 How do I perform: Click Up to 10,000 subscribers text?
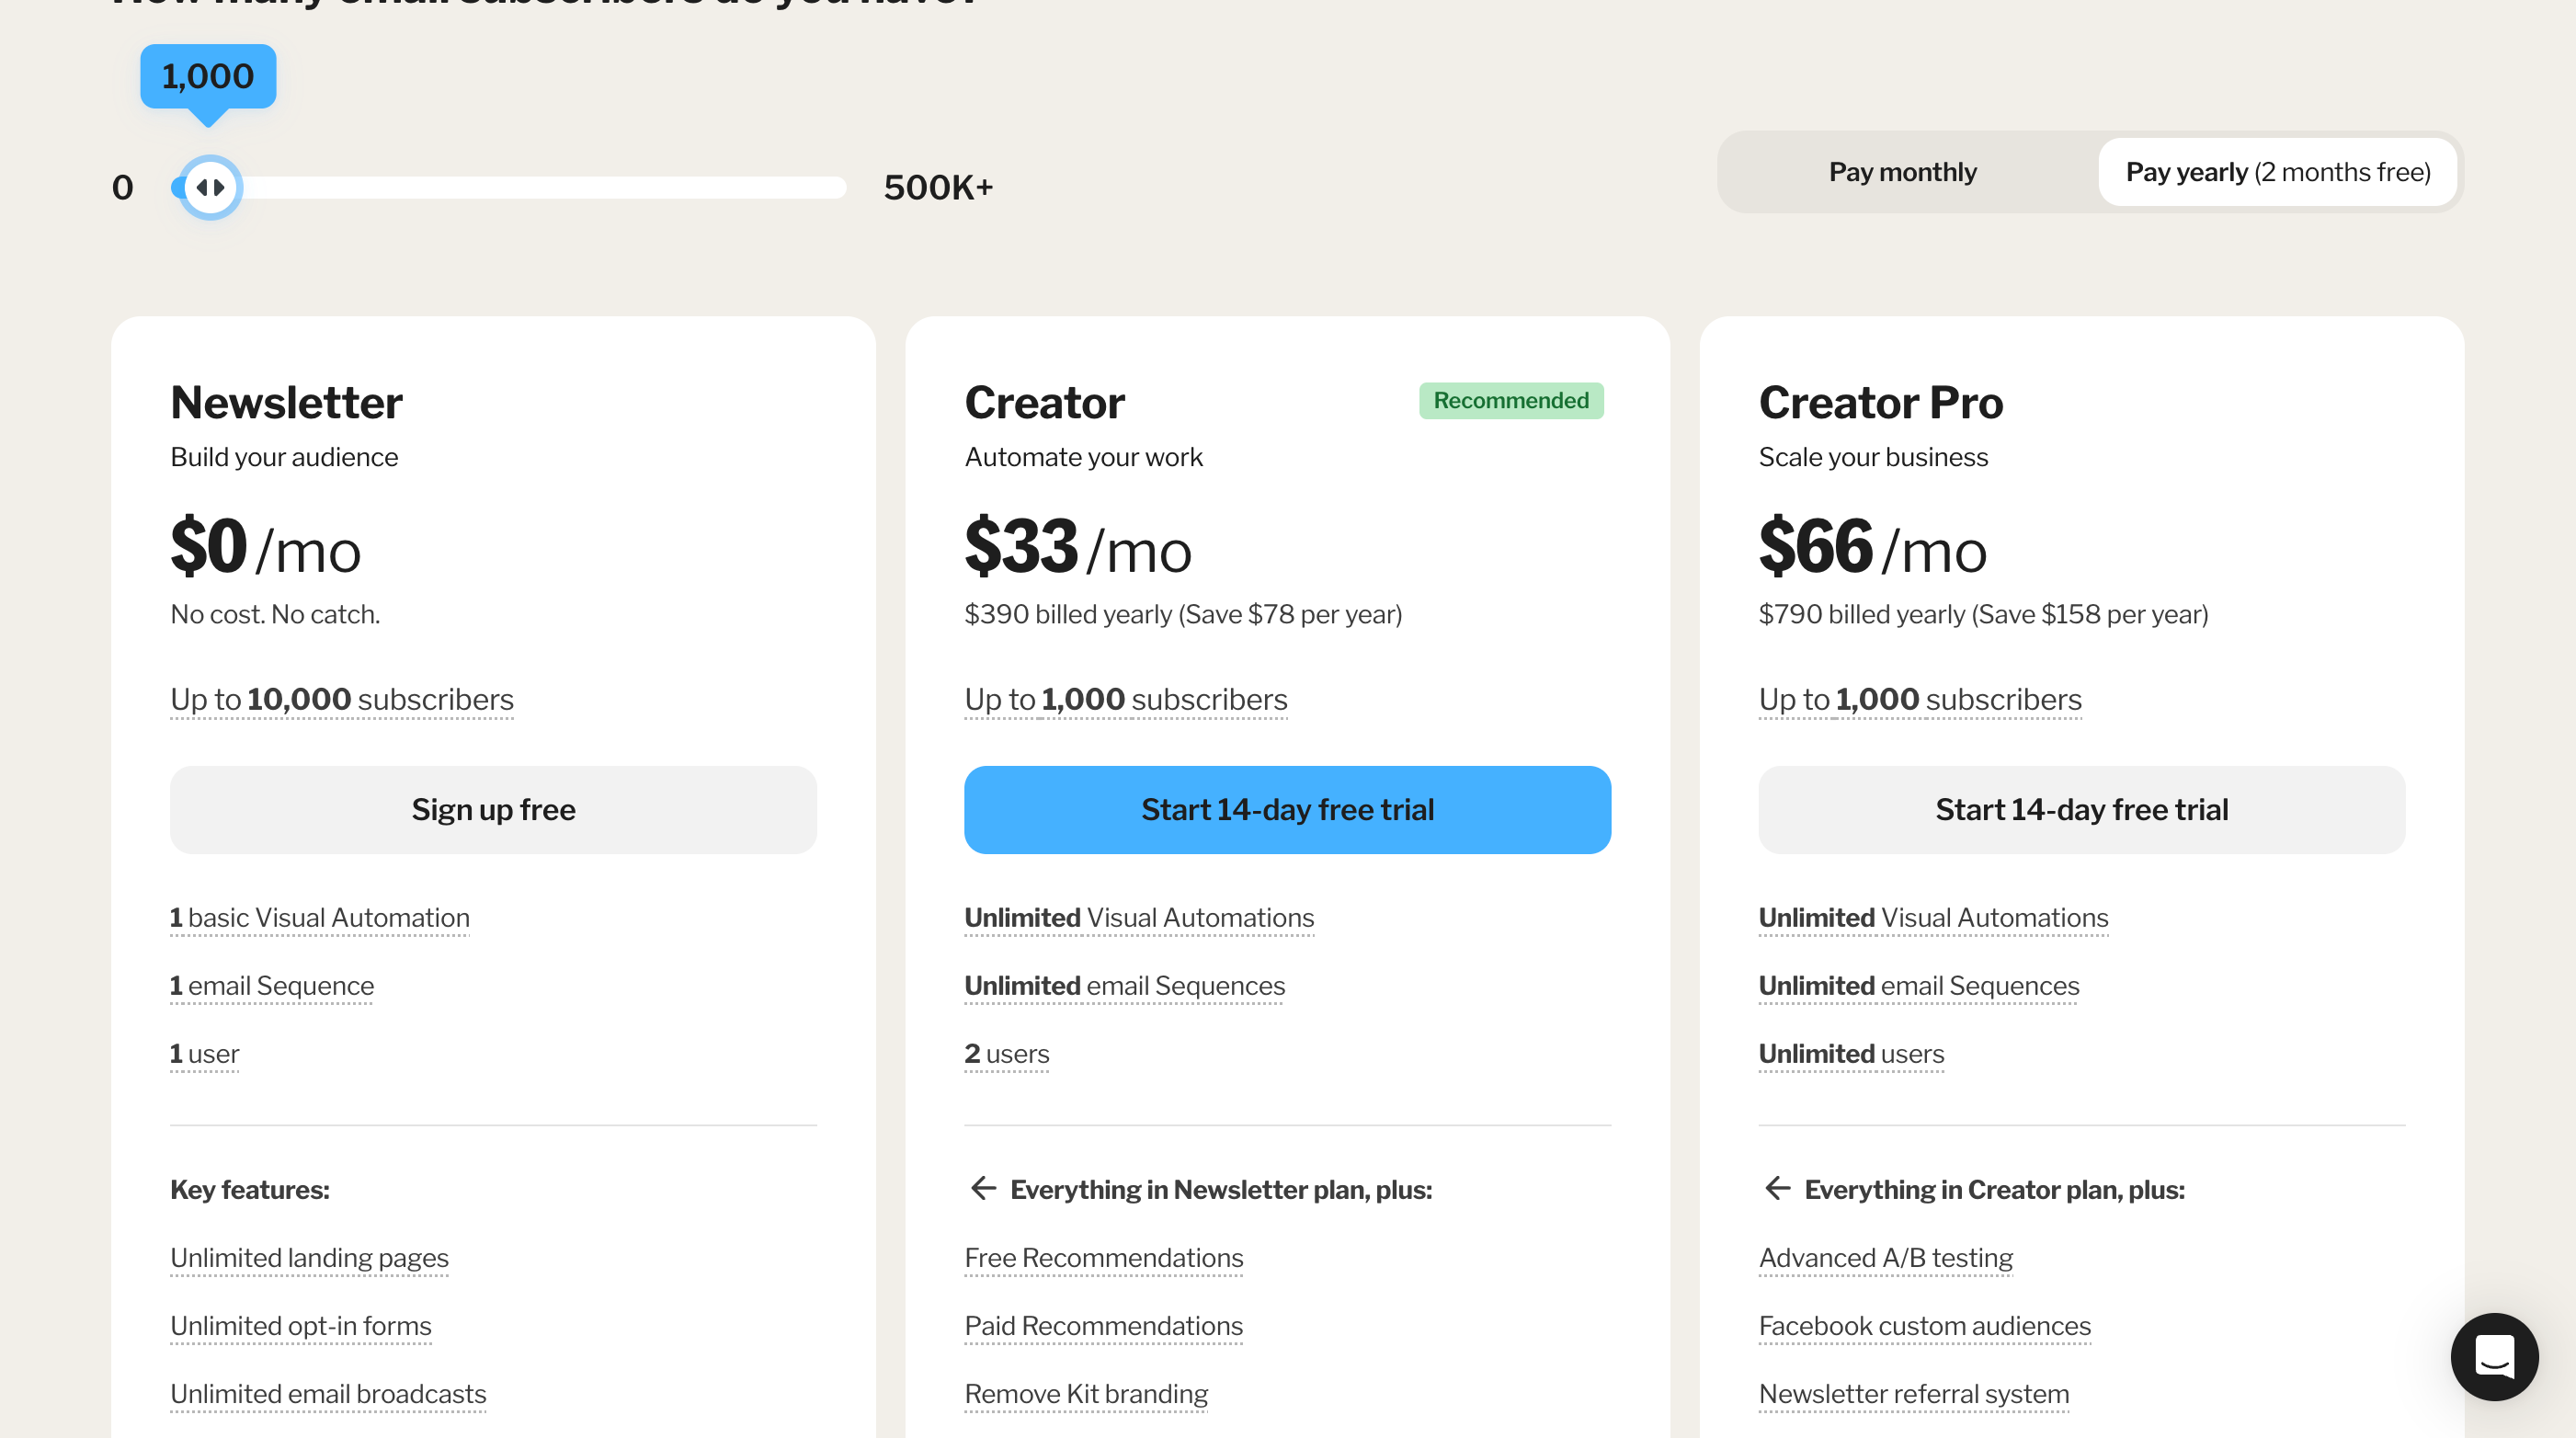tap(341, 699)
